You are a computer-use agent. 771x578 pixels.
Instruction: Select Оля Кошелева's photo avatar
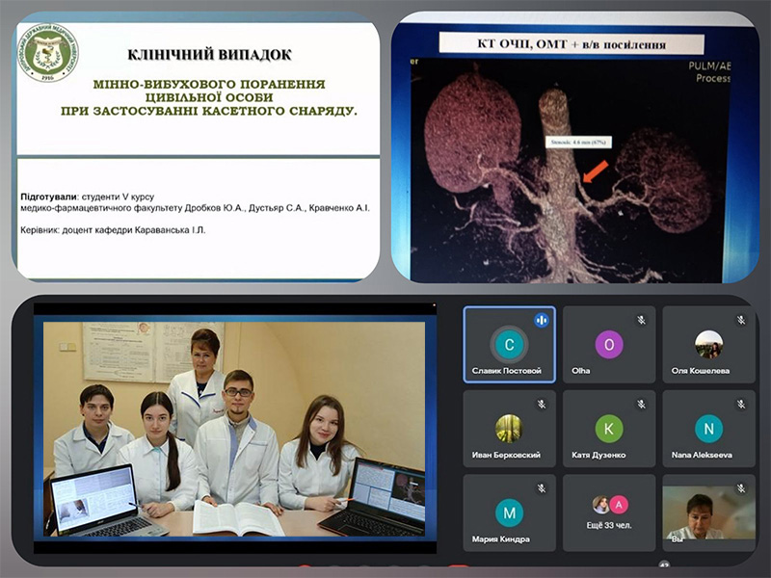coord(708,345)
